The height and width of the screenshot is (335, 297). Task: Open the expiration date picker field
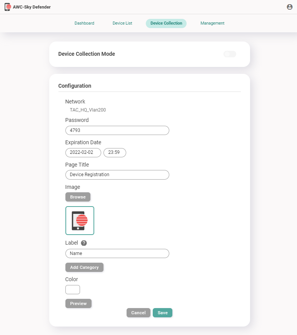(83, 153)
